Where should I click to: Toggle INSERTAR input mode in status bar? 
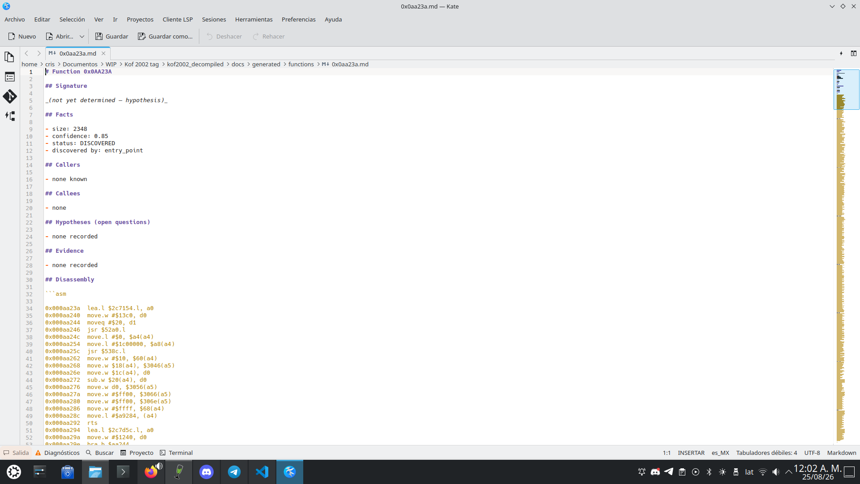(691, 453)
